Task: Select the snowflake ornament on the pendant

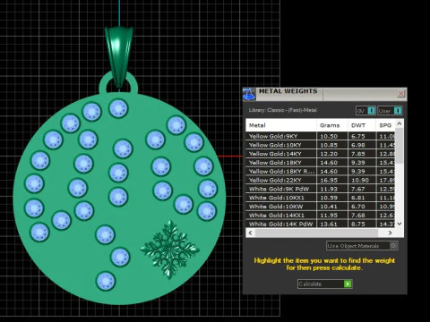Action: tap(169, 249)
